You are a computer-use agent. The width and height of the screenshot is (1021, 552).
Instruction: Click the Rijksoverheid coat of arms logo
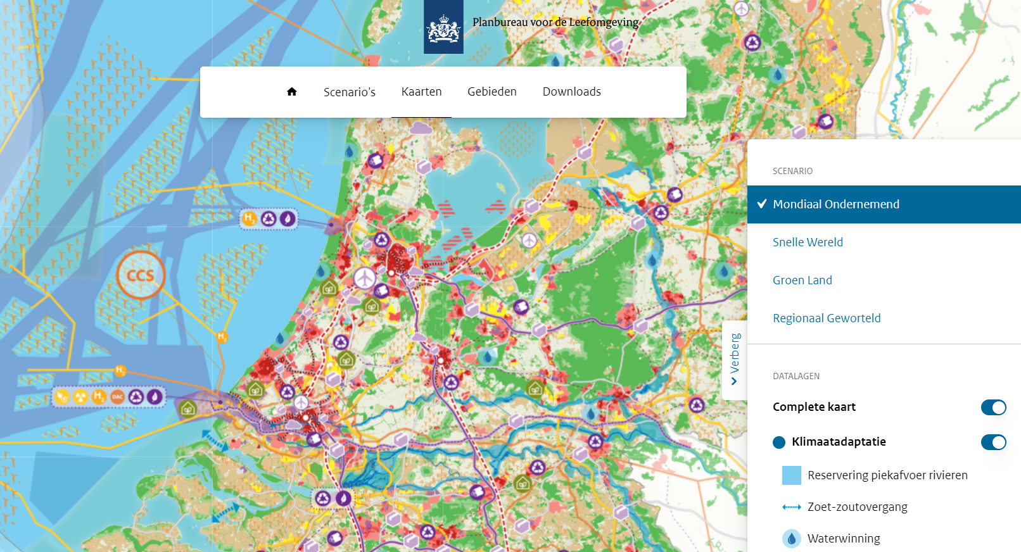pos(443,27)
